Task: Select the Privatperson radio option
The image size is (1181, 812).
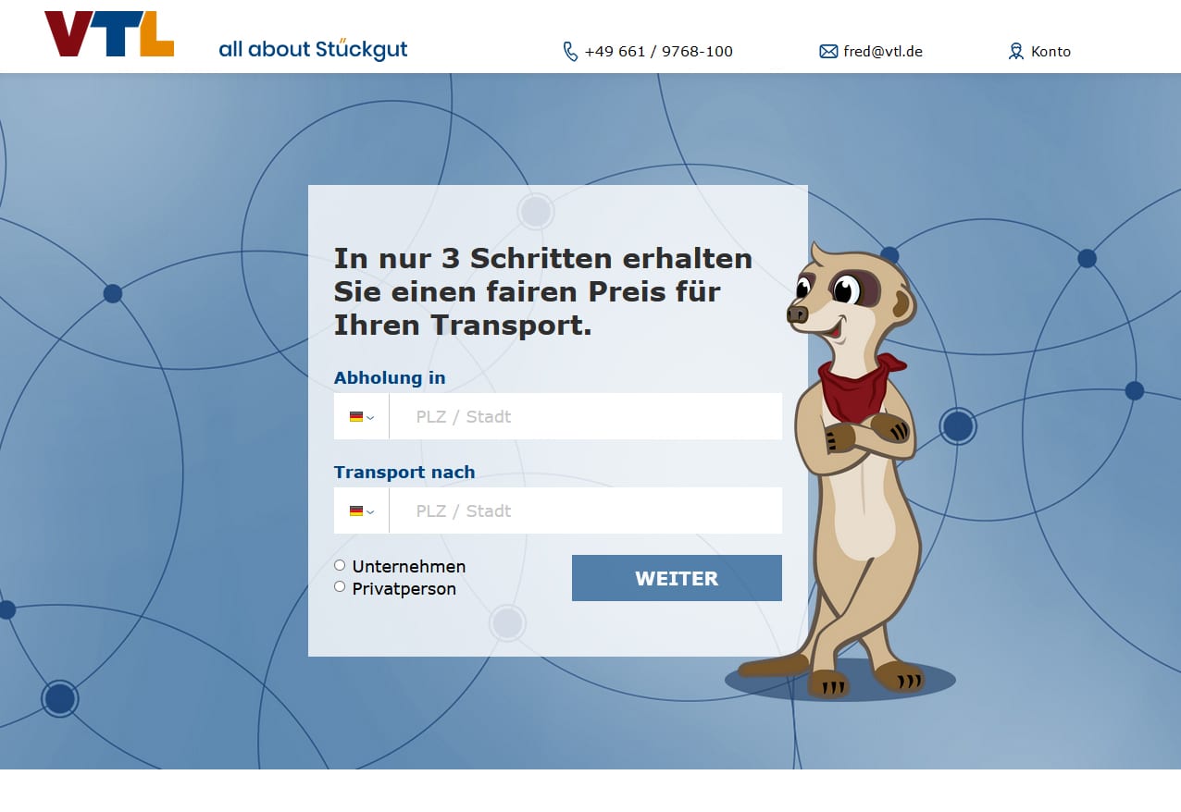Action: tap(340, 586)
